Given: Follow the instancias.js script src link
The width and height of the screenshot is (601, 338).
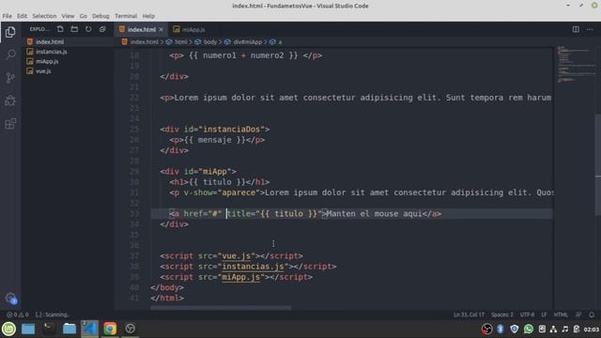Looking at the screenshot, I should (253, 267).
